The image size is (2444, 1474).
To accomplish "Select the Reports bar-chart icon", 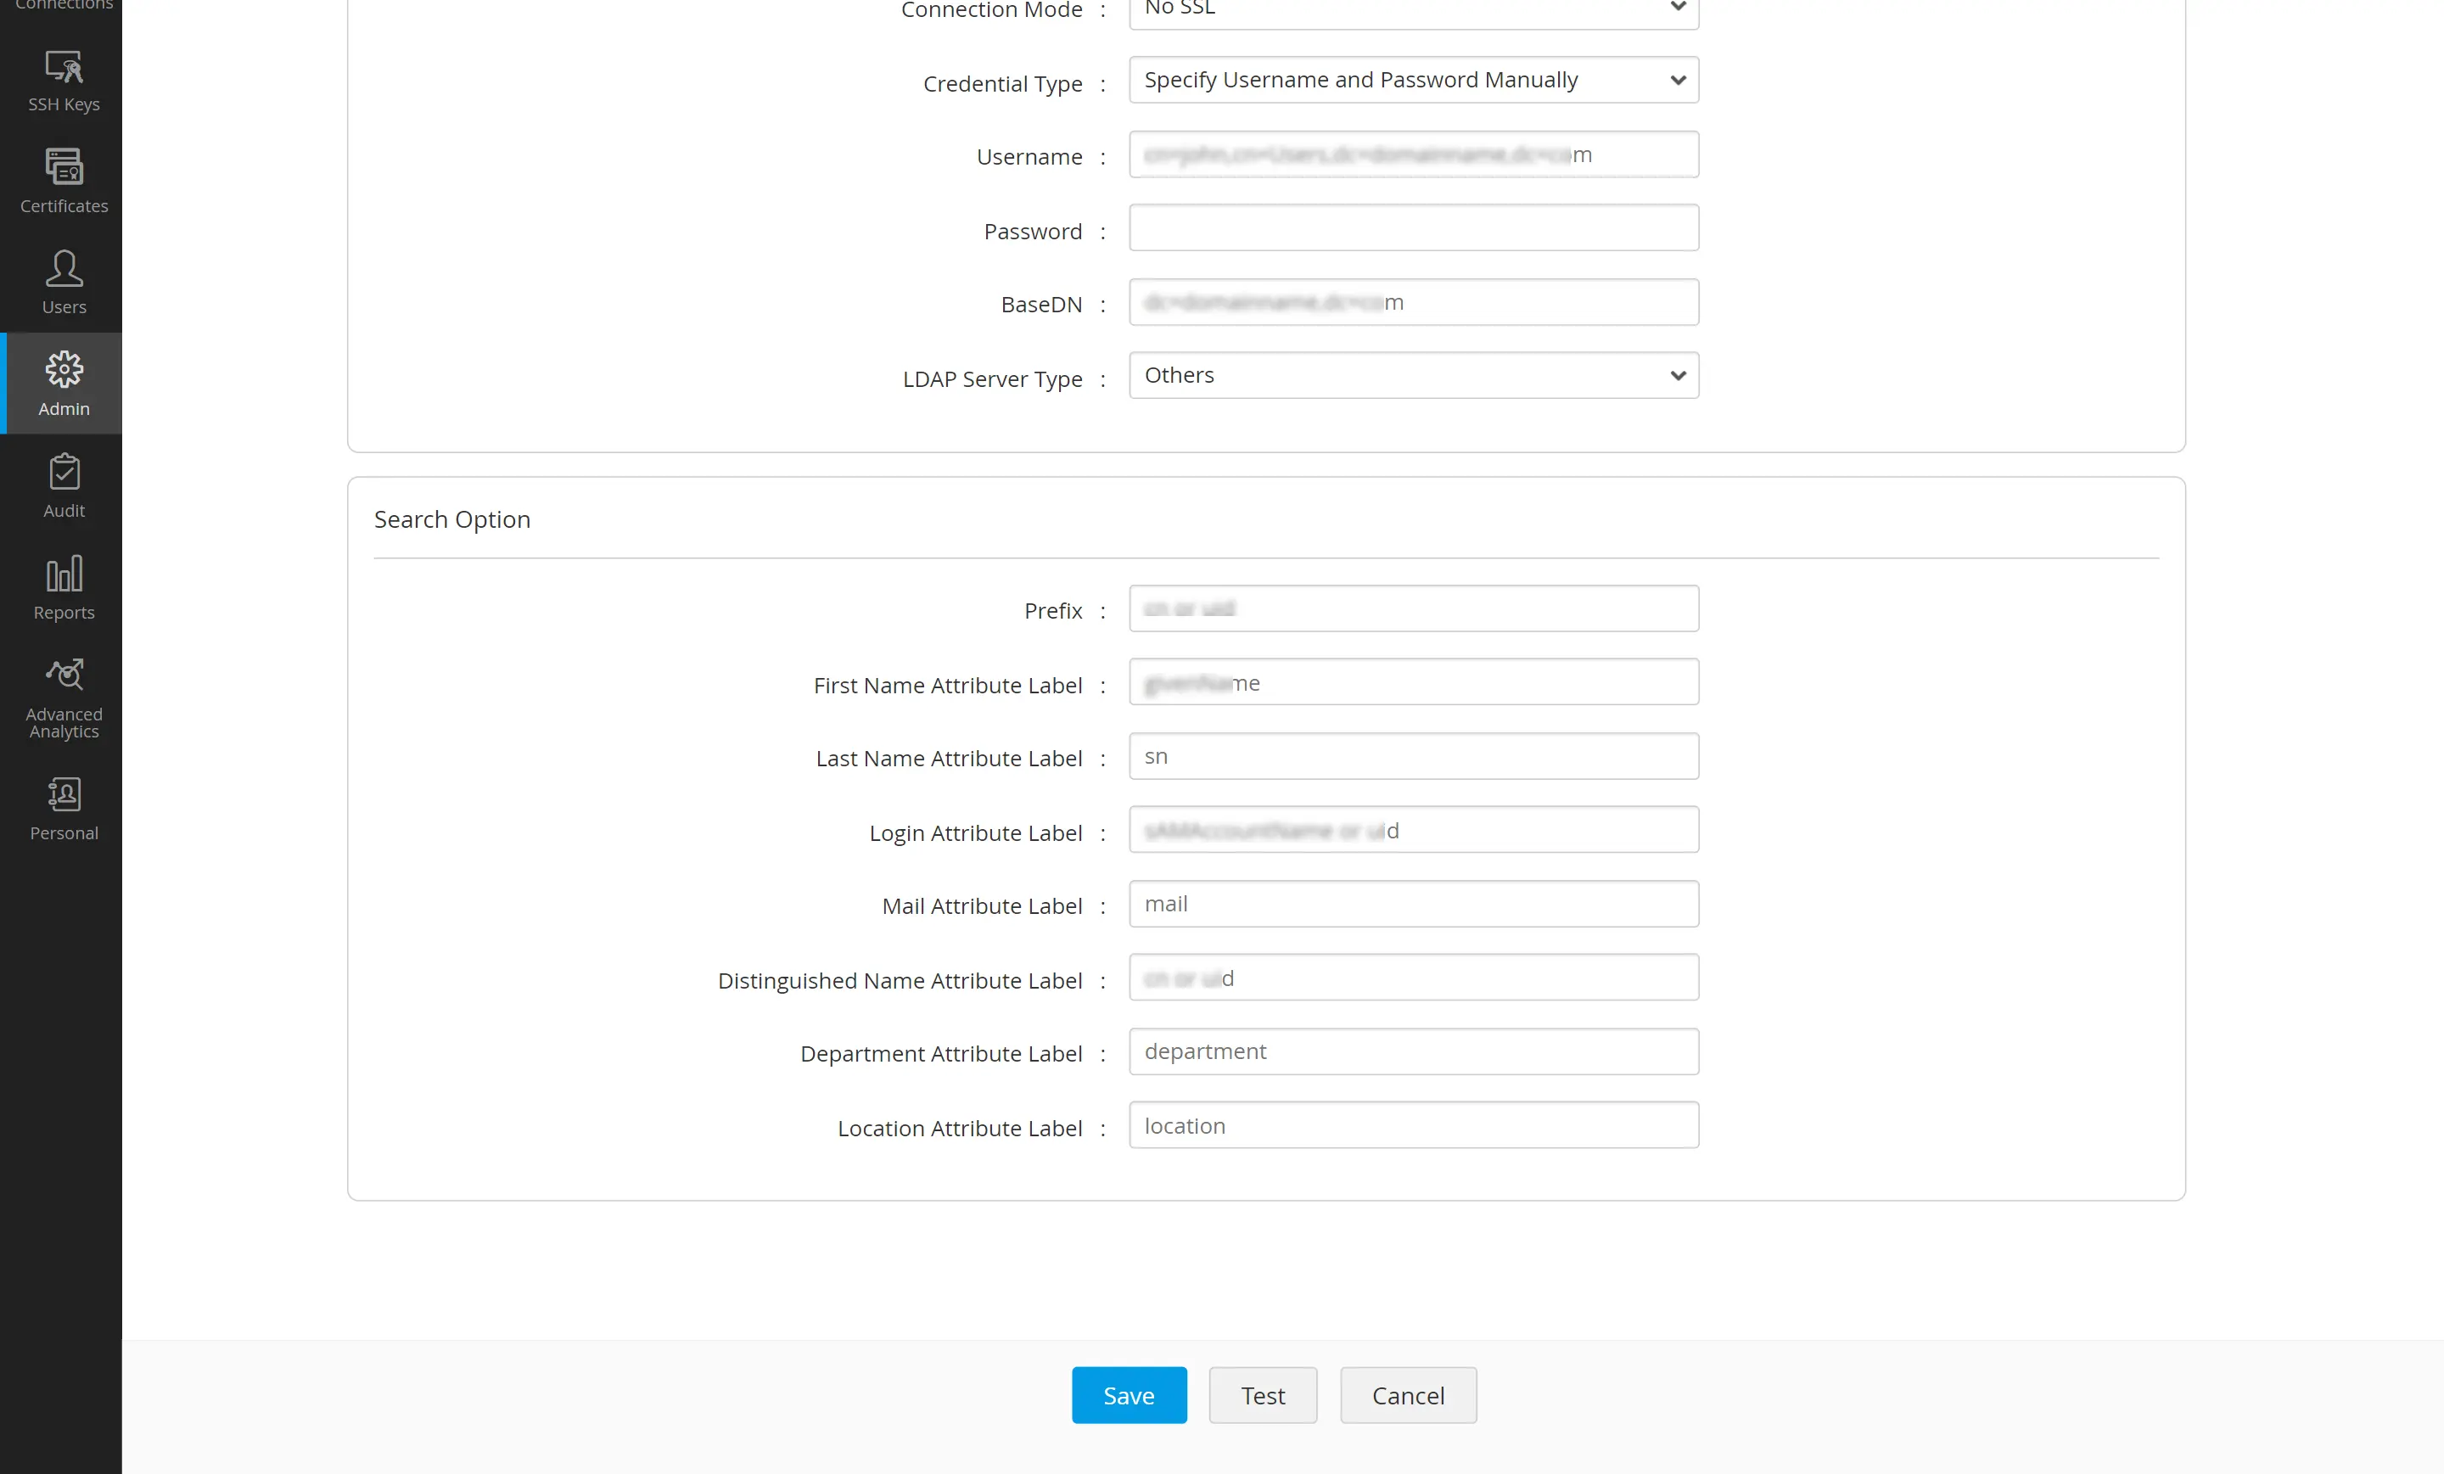I will click(63, 587).
